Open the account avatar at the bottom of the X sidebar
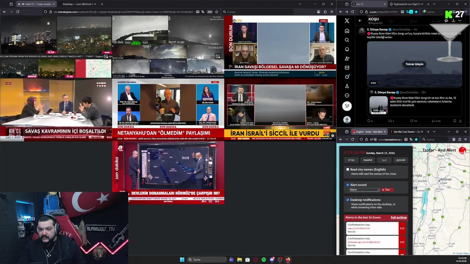This screenshot has height=264, width=470. click(347, 120)
